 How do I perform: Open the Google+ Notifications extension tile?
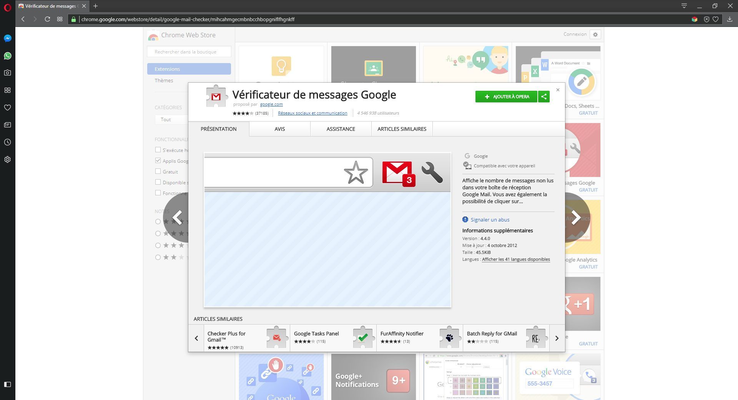(x=373, y=377)
